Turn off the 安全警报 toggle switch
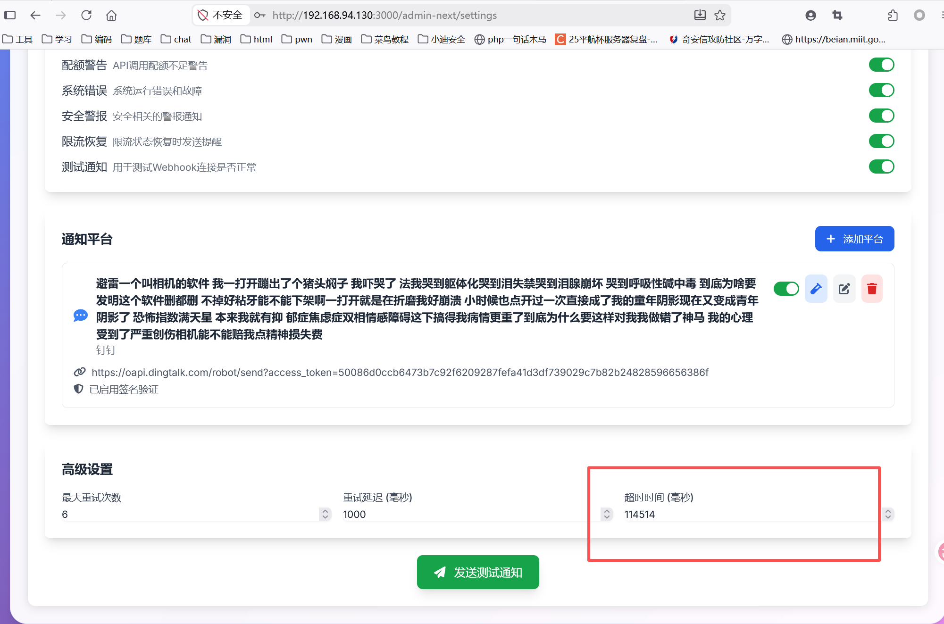The height and width of the screenshot is (624, 944). pos(881,116)
